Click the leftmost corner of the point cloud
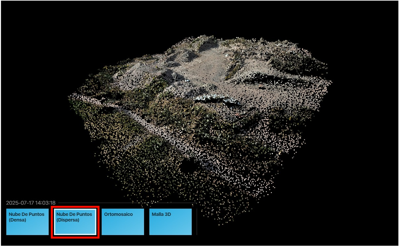The width and height of the screenshot is (399, 246). click(x=69, y=97)
